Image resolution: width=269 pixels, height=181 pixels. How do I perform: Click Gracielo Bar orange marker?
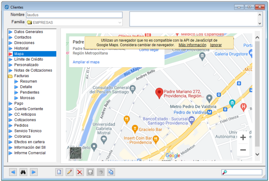coord(135,129)
